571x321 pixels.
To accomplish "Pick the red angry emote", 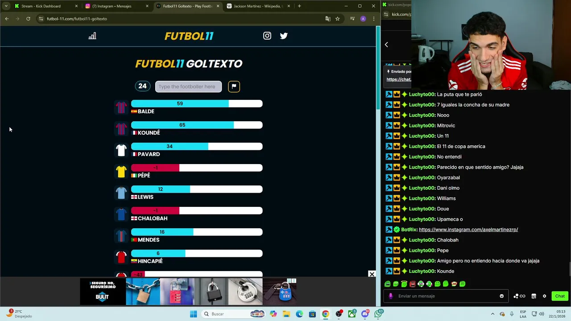I will pyautogui.click(x=413, y=284).
